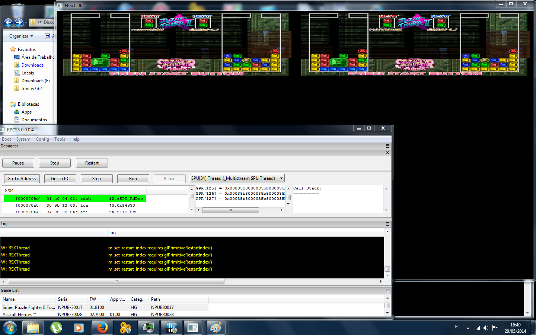This screenshot has height=335, width=536.
Task: Sort game list by FW column
Action: point(98,299)
